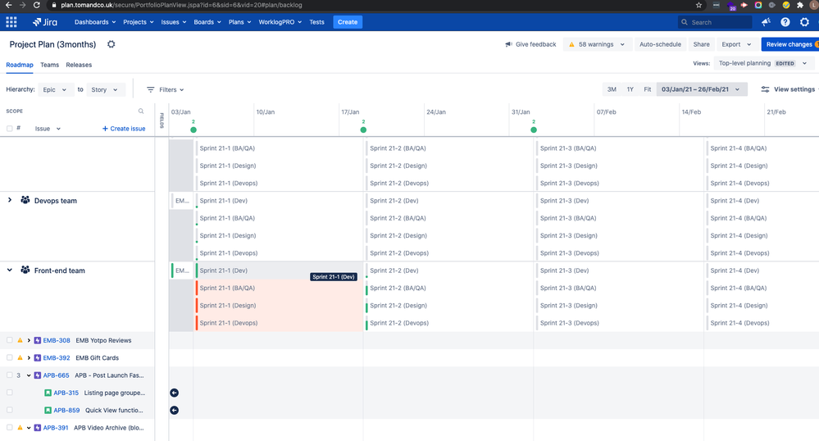
Task: Click the warning icon beside APB-391
Action: pos(20,427)
